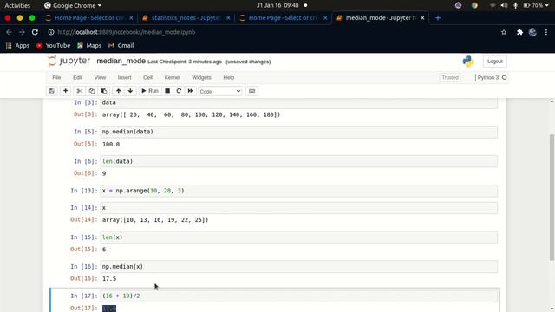
Task: Open the View menu
Action: 100,77
